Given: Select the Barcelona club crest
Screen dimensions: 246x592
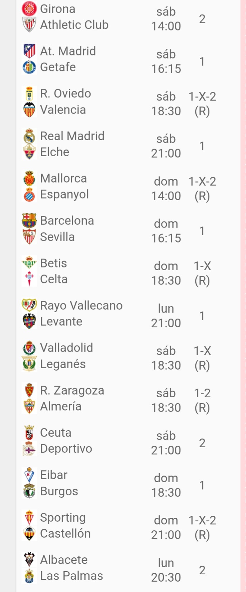Looking at the screenshot, I should 29,221.
